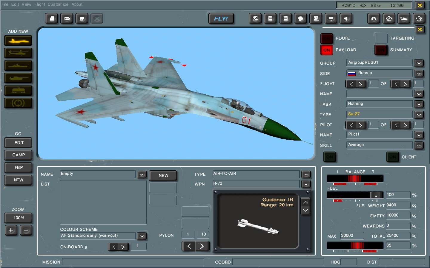
Task: Click the NTW button
Action: point(19,180)
